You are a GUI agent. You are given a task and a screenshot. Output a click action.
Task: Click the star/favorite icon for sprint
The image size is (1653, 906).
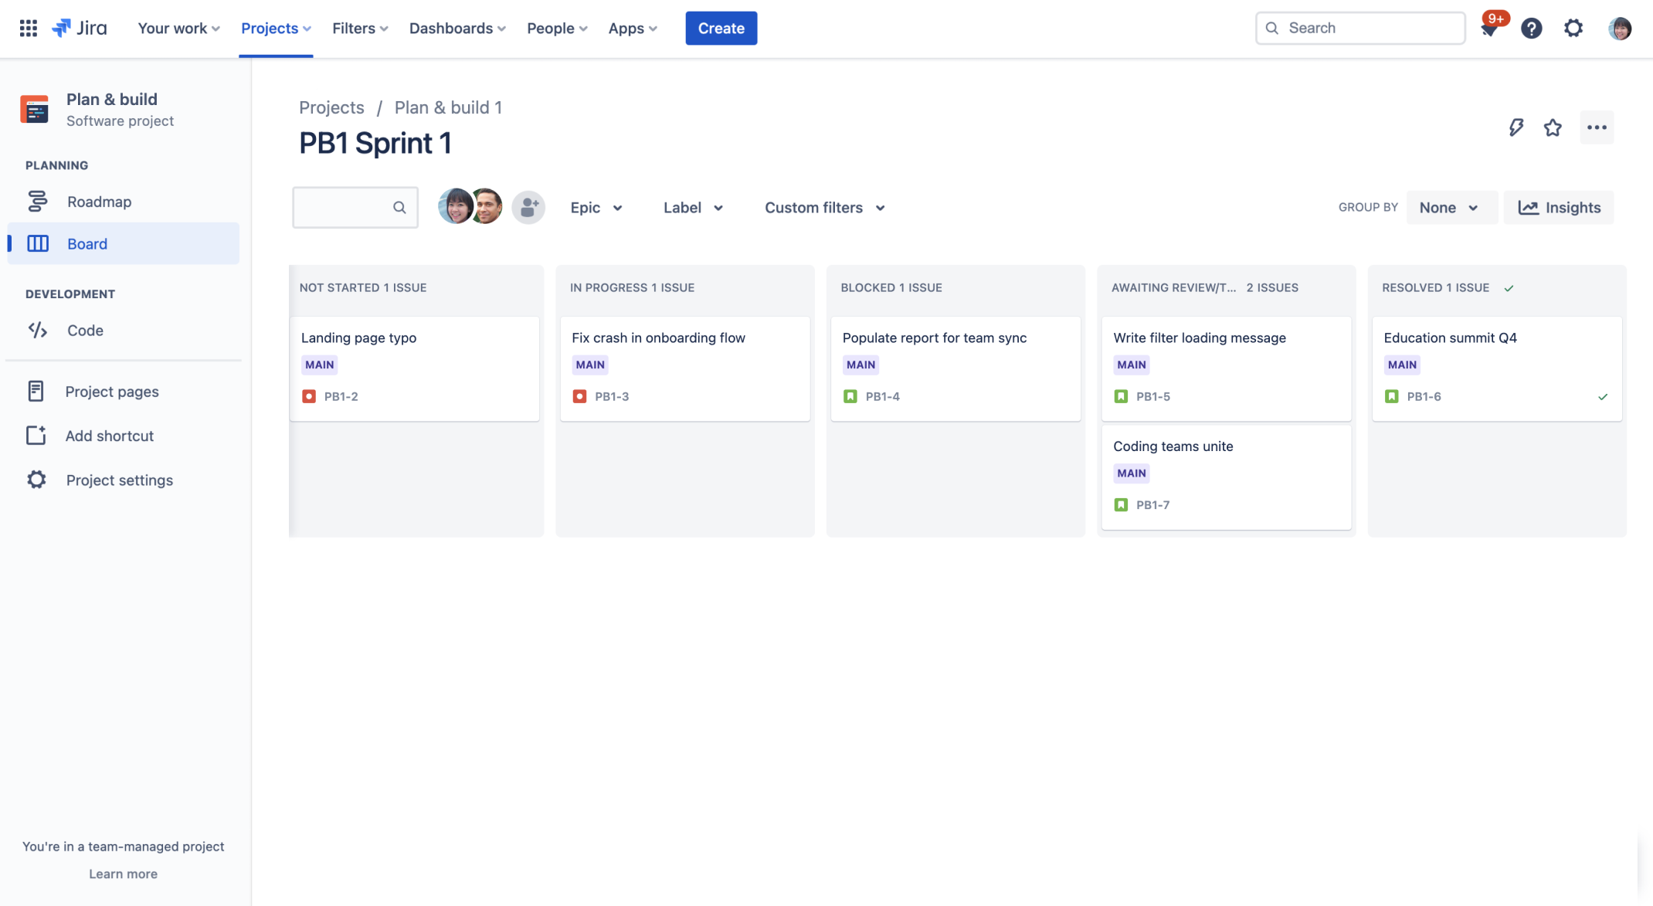tap(1553, 126)
